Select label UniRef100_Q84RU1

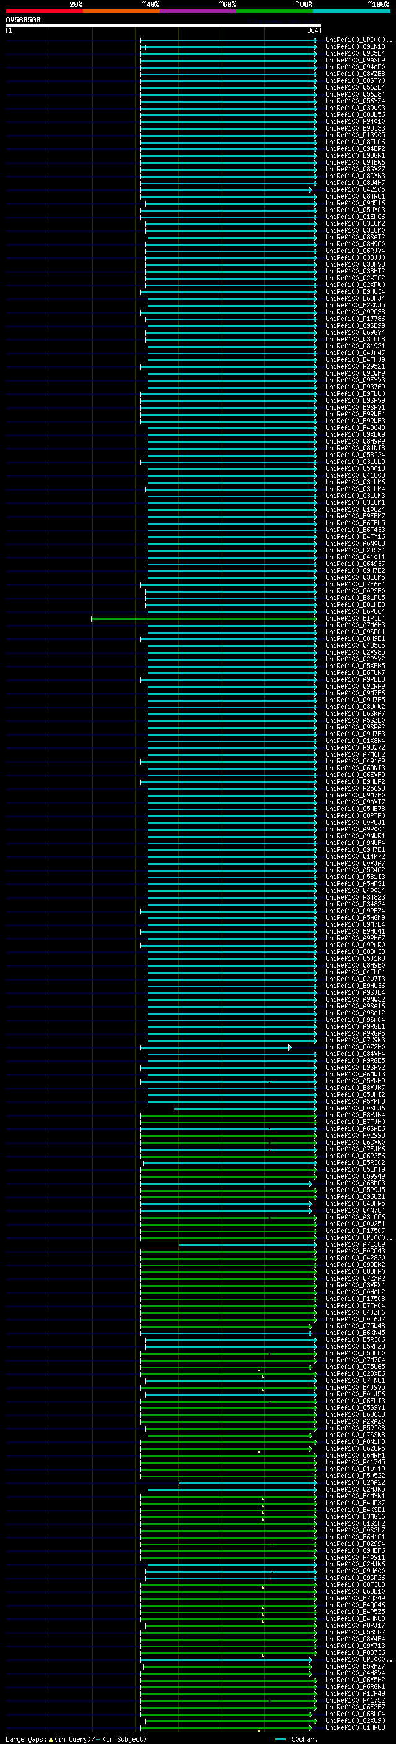tap(355, 196)
